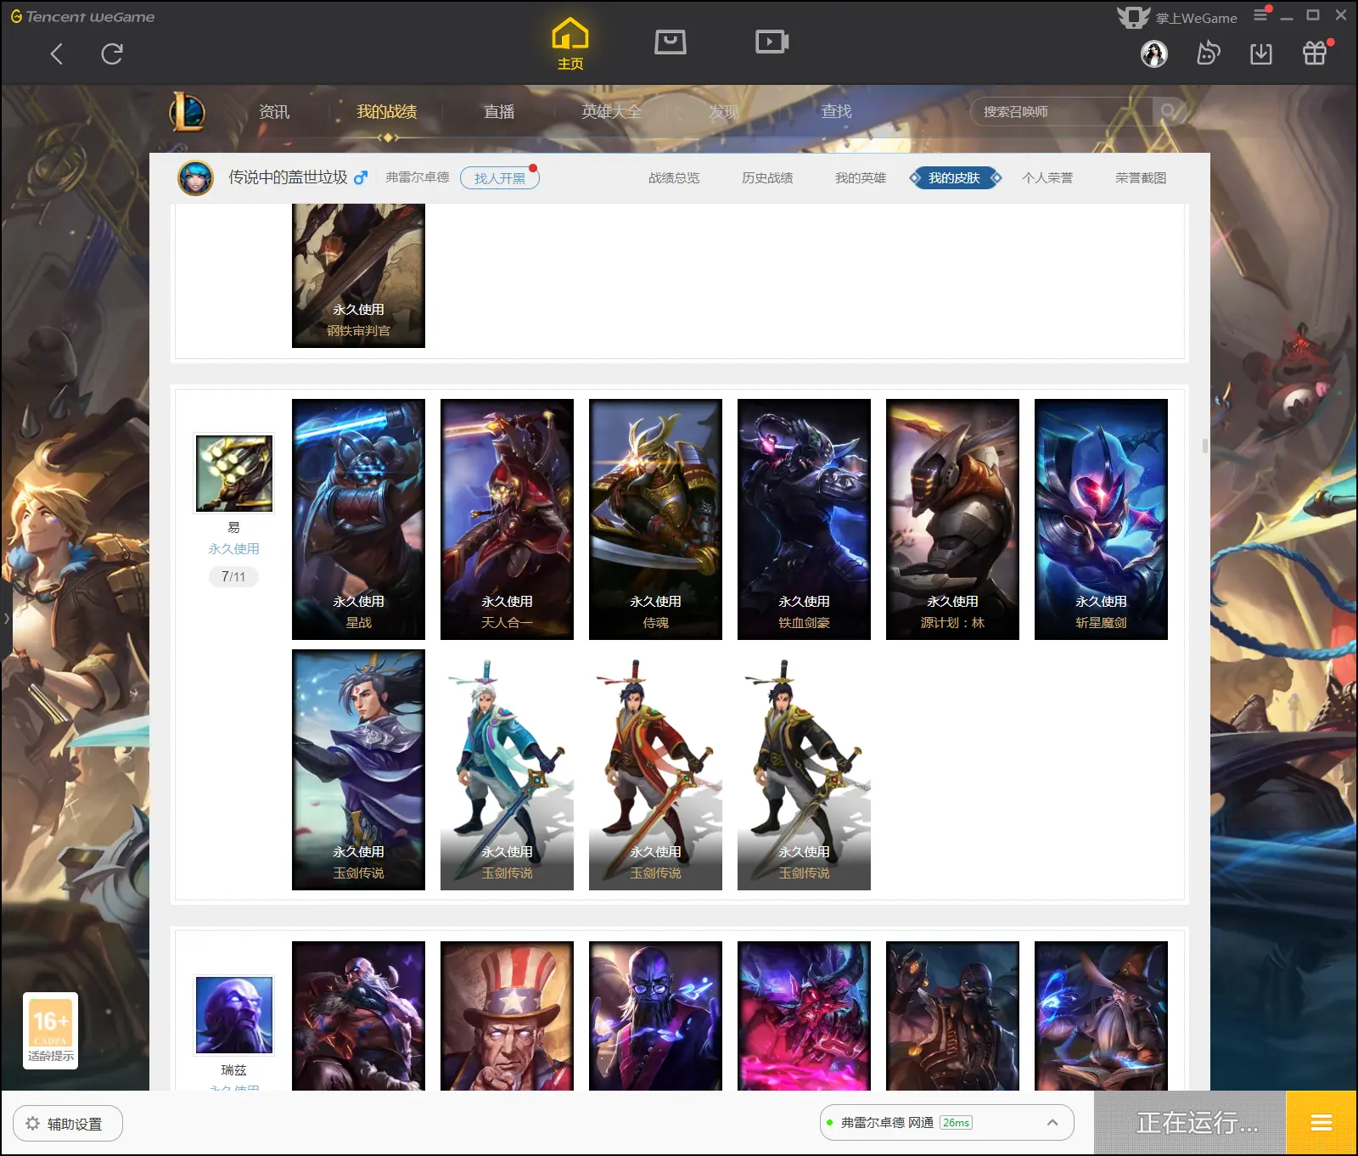1358x1156 pixels.
Task: Click the 弗雷尔卓德 网通 server selector
Action: (x=946, y=1122)
